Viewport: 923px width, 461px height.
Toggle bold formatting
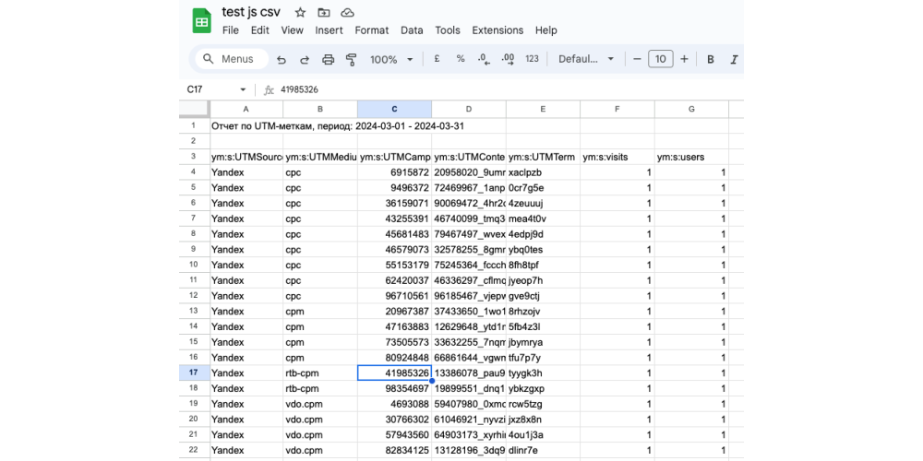click(x=711, y=59)
